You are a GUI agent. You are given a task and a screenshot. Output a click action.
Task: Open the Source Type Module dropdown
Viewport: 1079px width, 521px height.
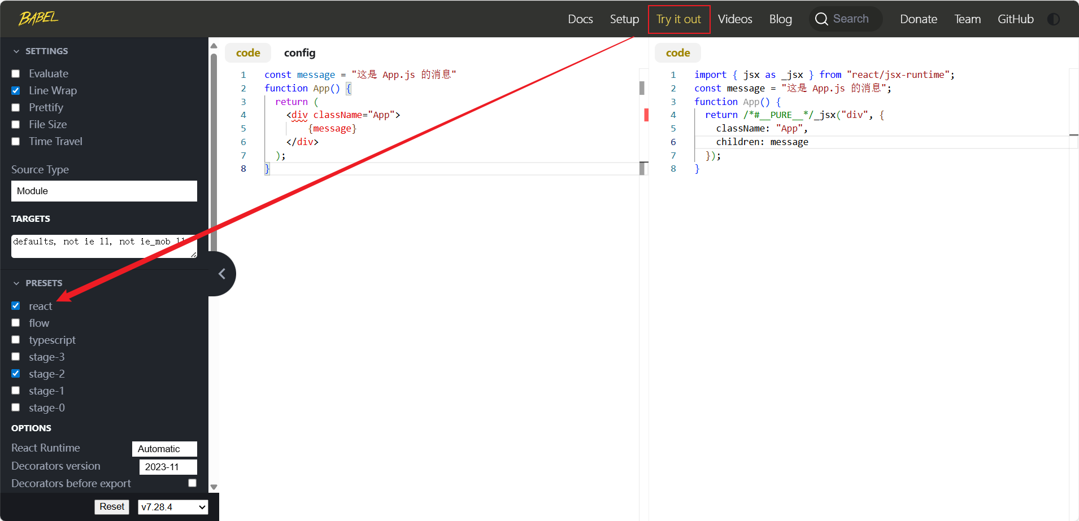tap(104, 191)
